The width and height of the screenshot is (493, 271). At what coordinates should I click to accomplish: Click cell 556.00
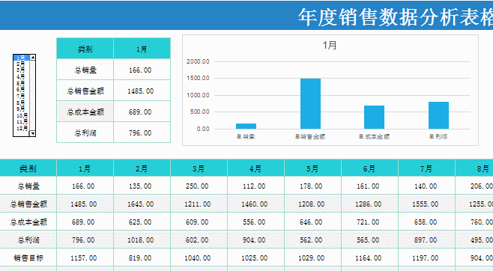[255, 222]
